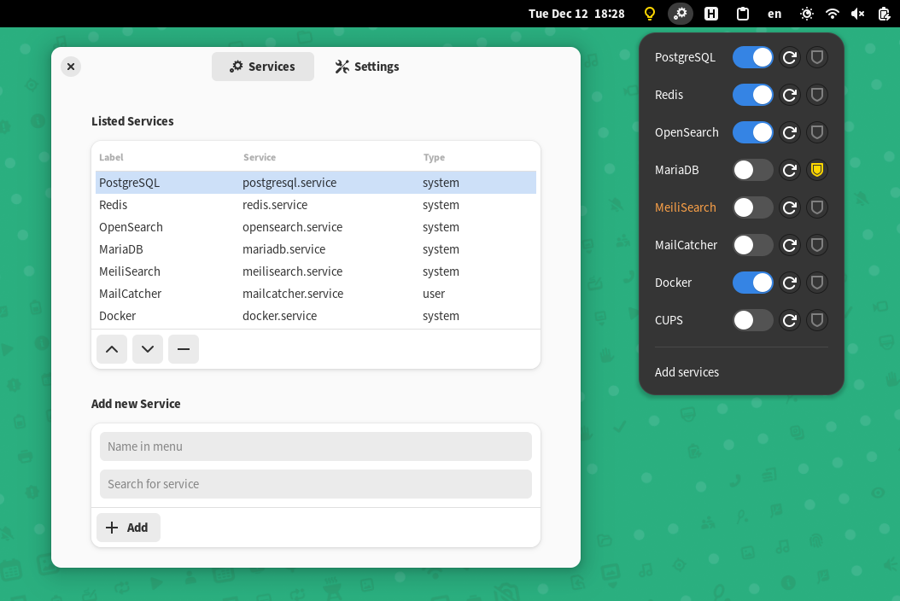Focus the Name in menu field
The height and width of the screenshot is (601, 900).
tap(316, 446)
